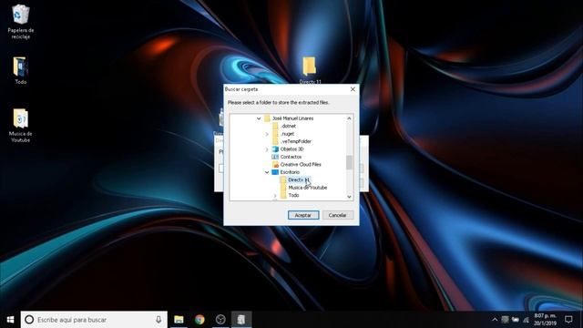Click scroll down arrow in folder tree

[x=349, y=197]
